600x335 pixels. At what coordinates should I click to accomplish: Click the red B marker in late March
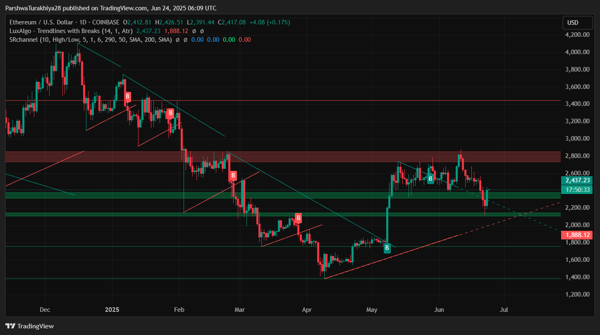coord(298,218)
